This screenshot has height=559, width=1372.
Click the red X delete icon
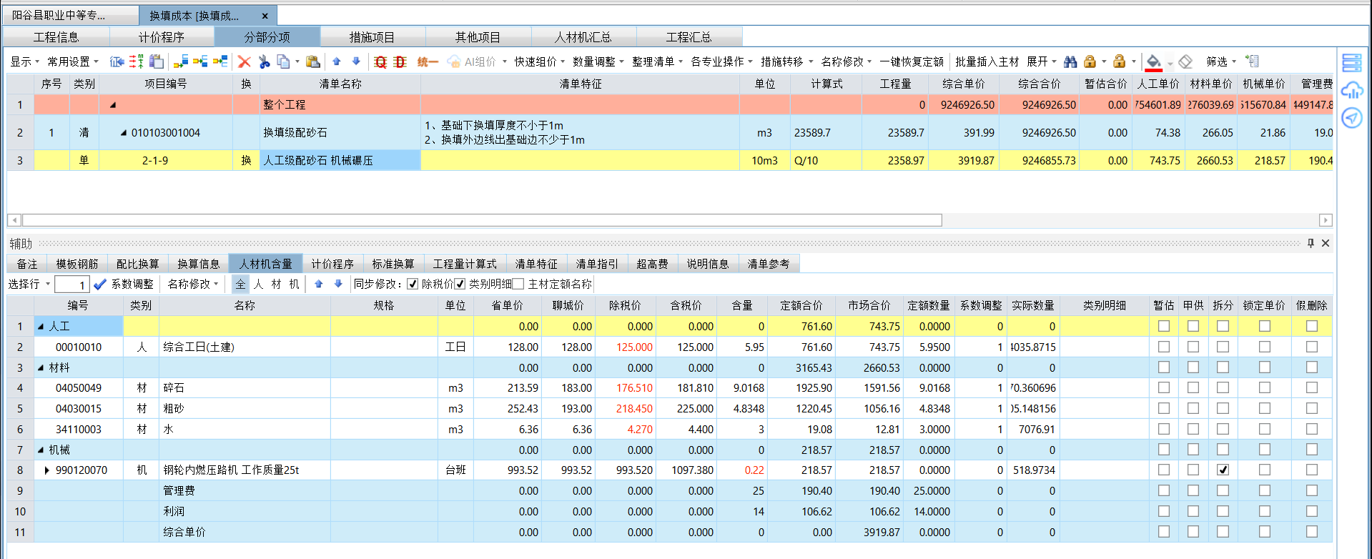[245, 62]
